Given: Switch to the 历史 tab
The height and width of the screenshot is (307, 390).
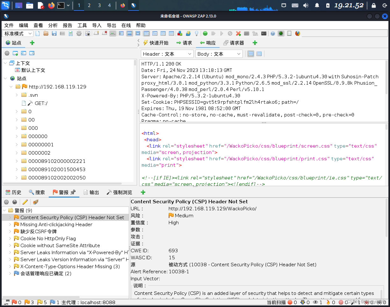Looking at the screenshot, I should (x=13, y=192).
